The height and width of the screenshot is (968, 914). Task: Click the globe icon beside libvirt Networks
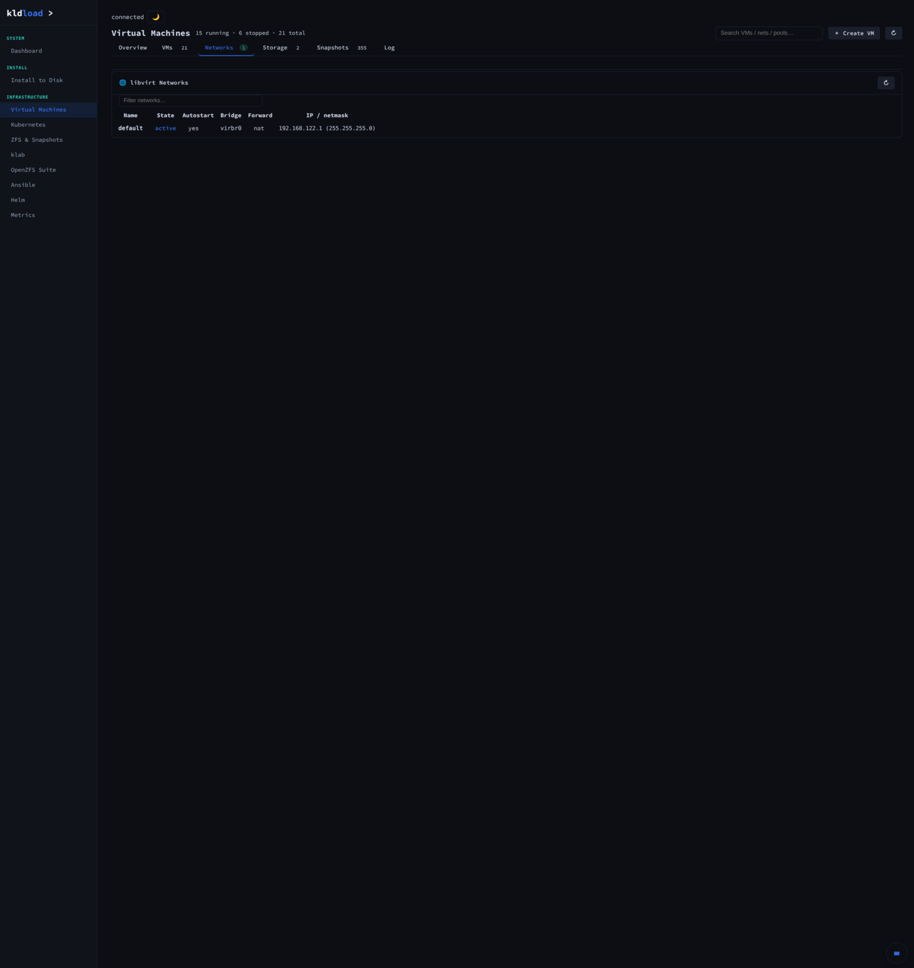(123, 83)
